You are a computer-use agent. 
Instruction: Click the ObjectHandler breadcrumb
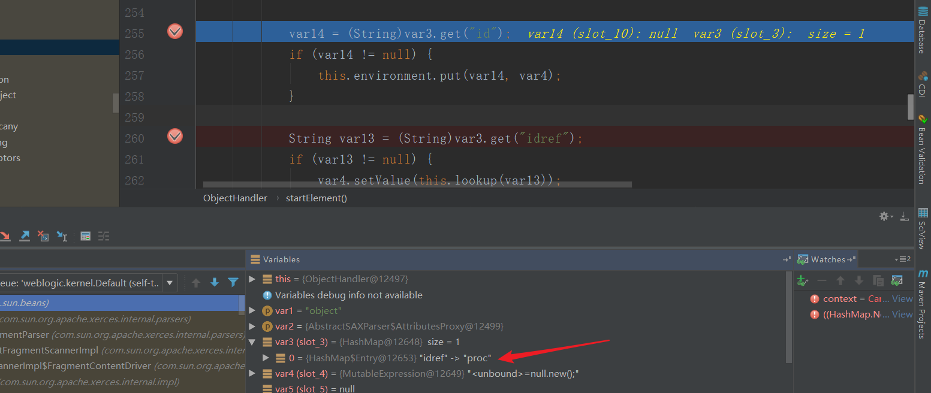235,198
